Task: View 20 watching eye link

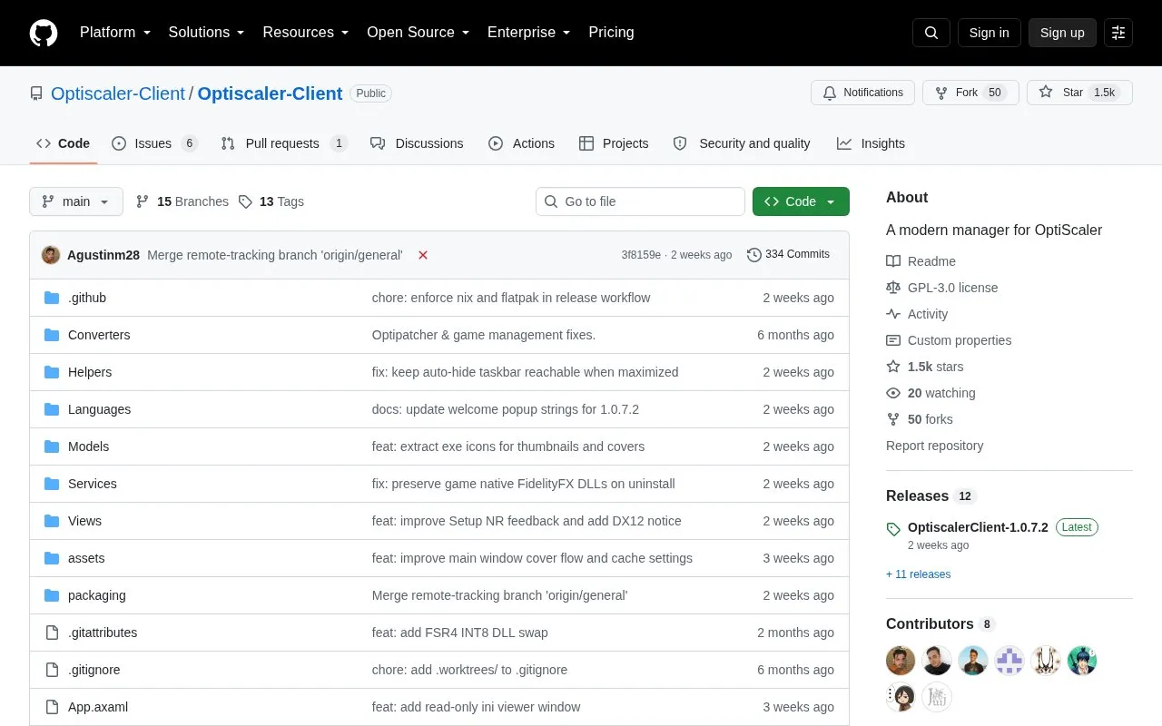Action: 931,393
